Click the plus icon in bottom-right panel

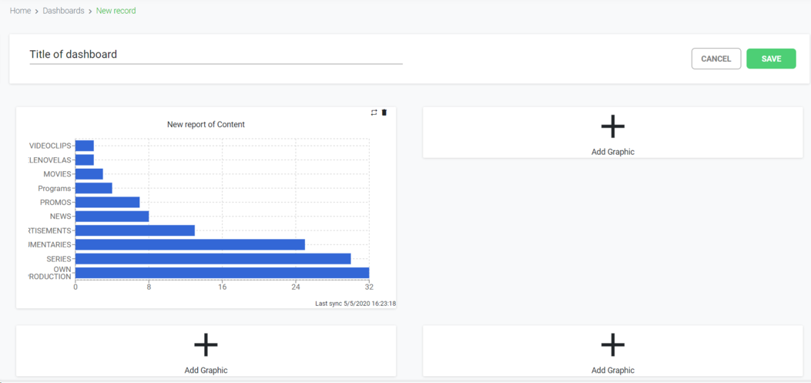click(x=612, y=344)
